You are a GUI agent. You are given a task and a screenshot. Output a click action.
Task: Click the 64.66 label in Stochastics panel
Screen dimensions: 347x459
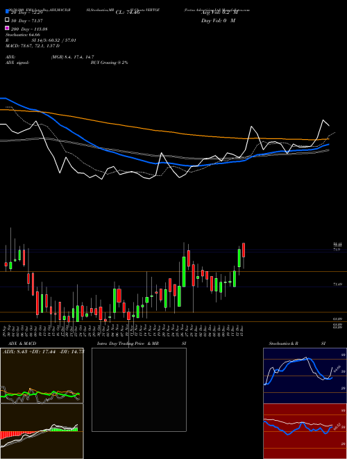point(337,369)
